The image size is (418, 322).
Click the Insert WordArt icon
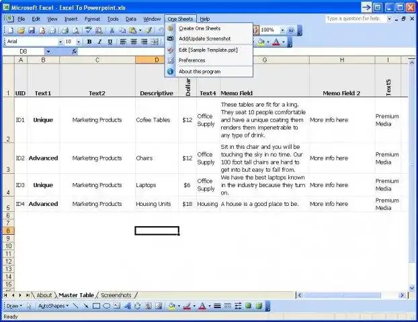coord(128,306)
